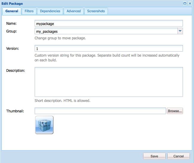Viewport: 194px width, 163px height.
Task: Click the 'Version:' label
Action: [13, 49]
